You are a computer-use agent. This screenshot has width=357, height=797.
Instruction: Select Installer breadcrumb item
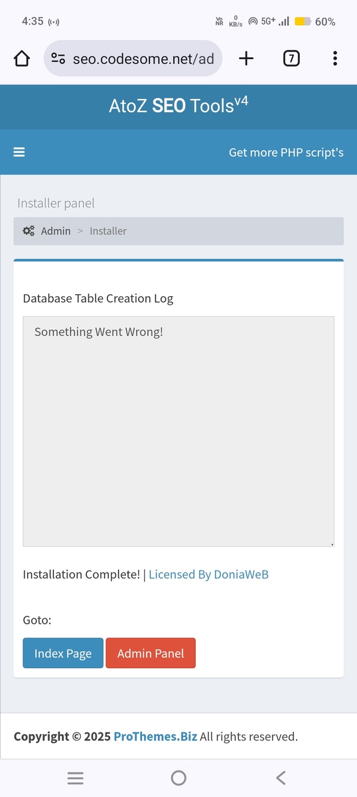click(x=108, y=231)
